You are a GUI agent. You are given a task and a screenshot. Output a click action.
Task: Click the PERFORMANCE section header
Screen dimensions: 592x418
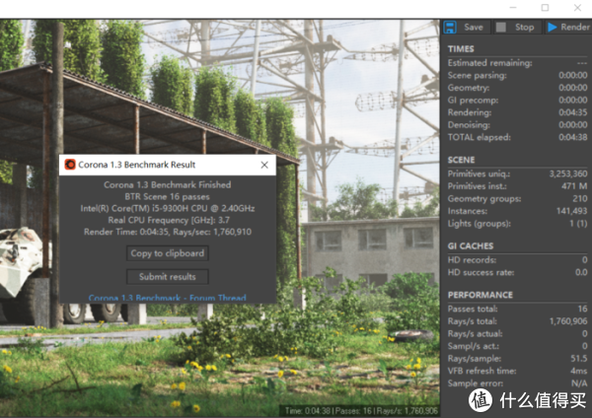(x=481, y=295)
